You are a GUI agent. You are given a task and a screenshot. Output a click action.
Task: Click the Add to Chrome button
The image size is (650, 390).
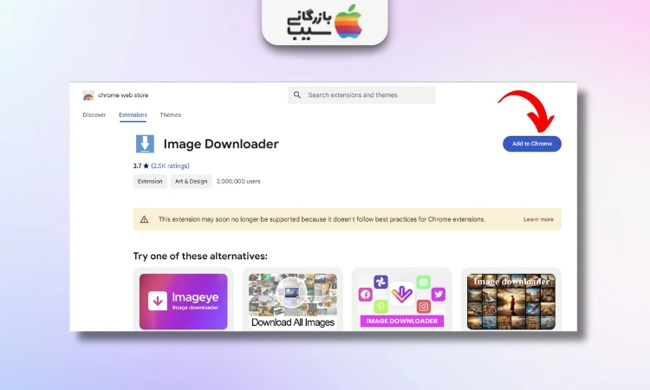point(532,144)
